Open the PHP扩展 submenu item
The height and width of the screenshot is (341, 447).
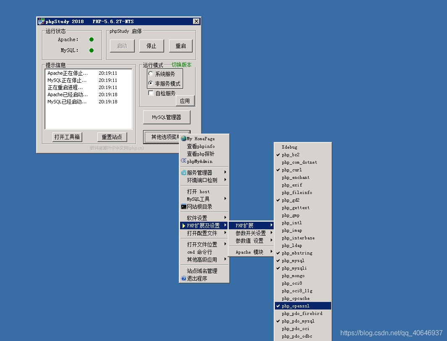click(x=251, y=226)
